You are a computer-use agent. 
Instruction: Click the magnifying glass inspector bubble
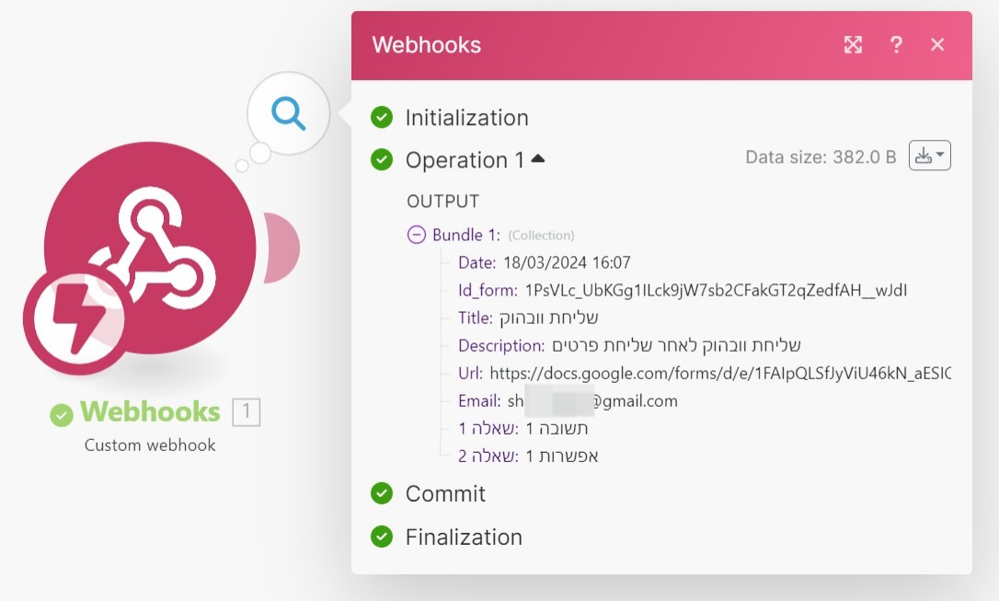click(289, 113)
